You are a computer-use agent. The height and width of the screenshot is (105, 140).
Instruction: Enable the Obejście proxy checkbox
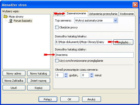tap(57, 27)
